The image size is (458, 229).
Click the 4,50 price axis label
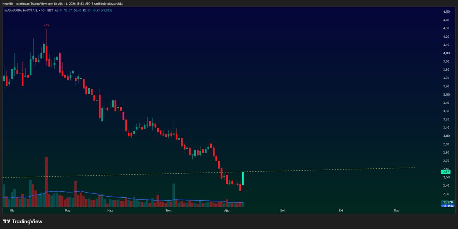pos(446,12)
